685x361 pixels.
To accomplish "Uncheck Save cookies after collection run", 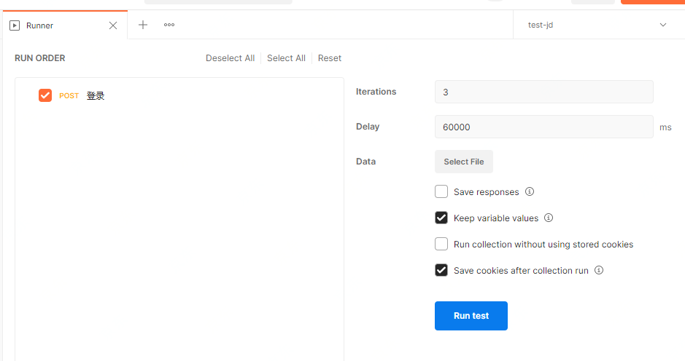I will [x=441, y=270].
